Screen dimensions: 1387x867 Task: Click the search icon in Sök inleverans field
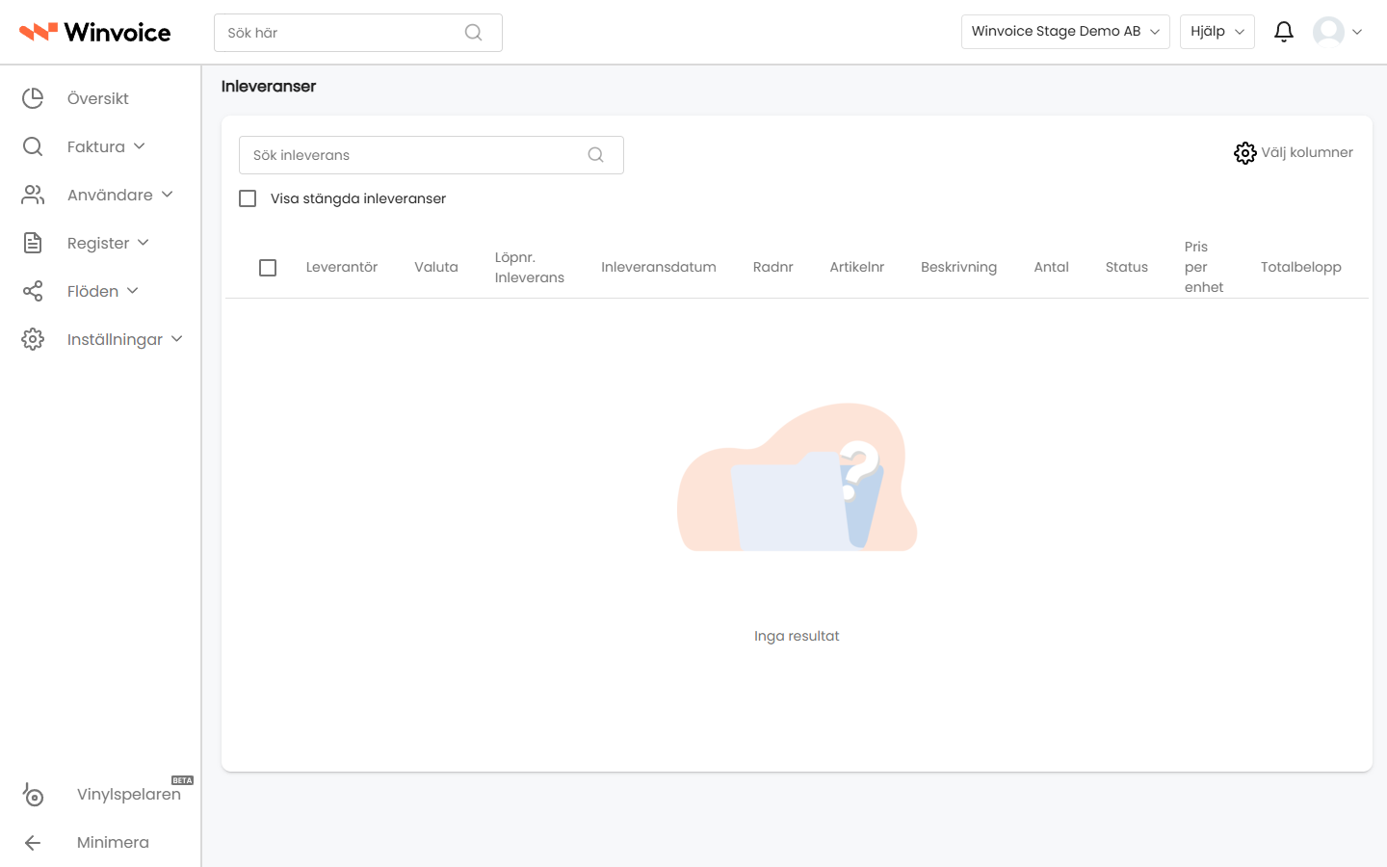click(596, 155)
